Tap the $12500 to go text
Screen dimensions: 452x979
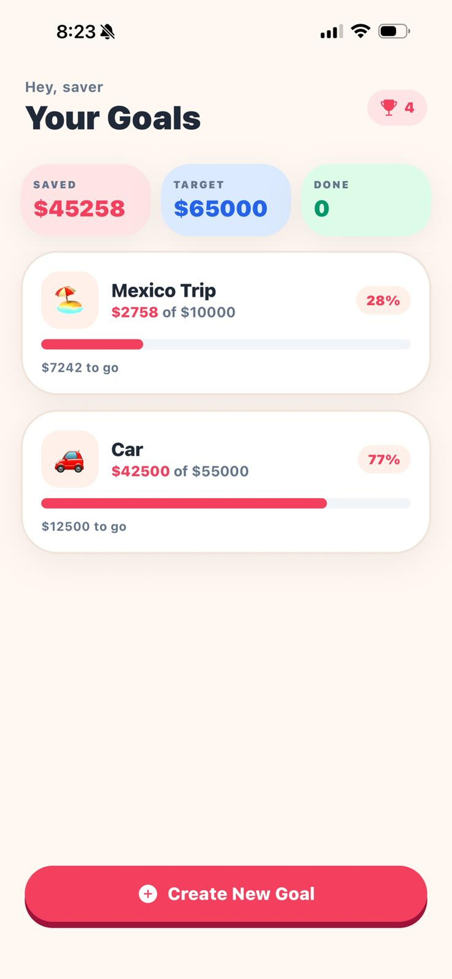[84, 527]
